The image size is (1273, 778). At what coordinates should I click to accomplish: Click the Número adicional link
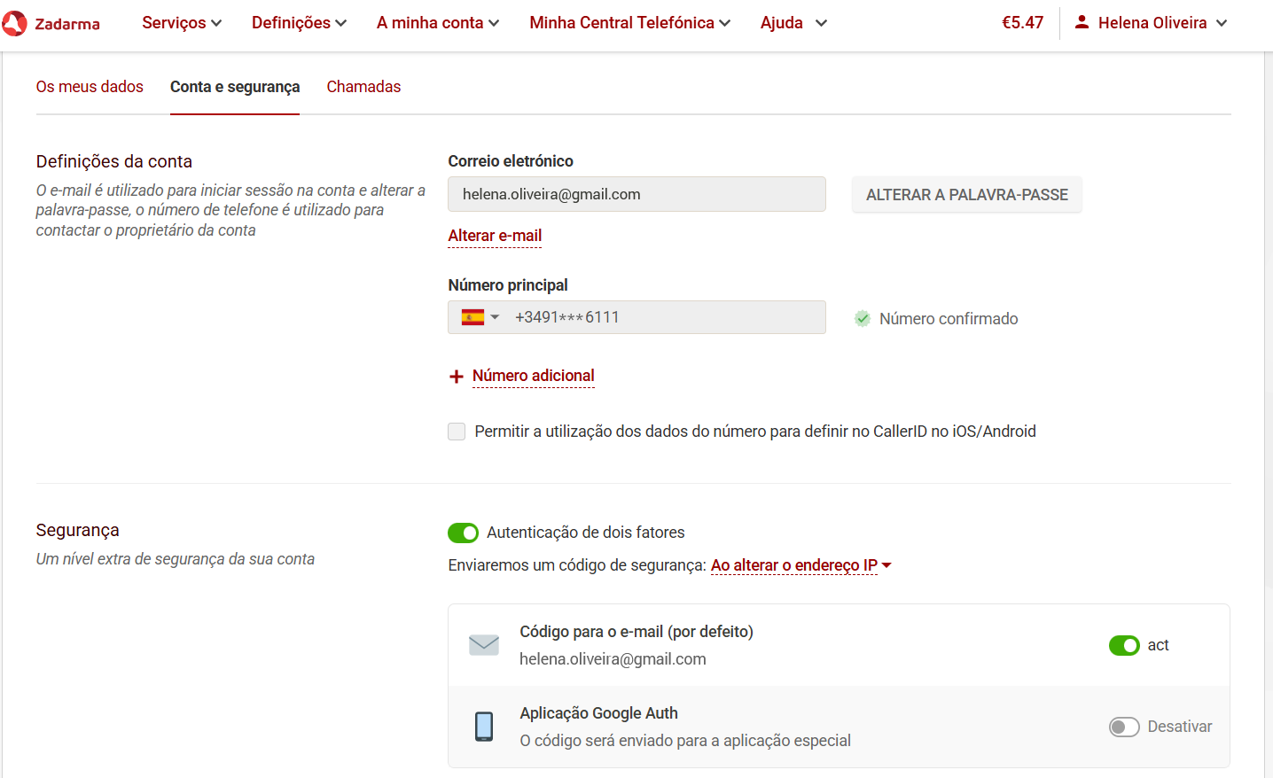[534, 376]
